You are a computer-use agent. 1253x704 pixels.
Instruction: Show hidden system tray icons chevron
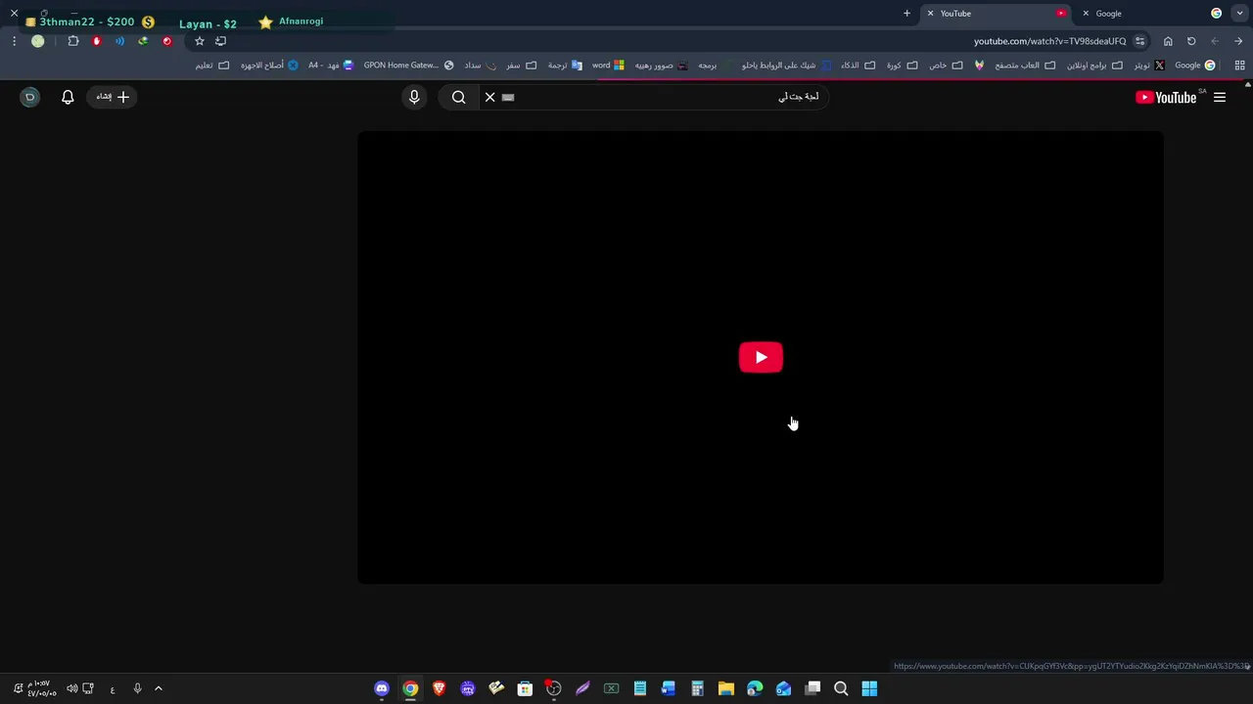(x=159, y=688)
